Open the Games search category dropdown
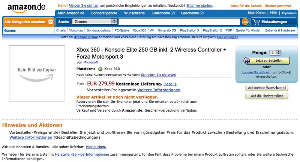This screenshot has height=162, width=300. tap(95, 22)
